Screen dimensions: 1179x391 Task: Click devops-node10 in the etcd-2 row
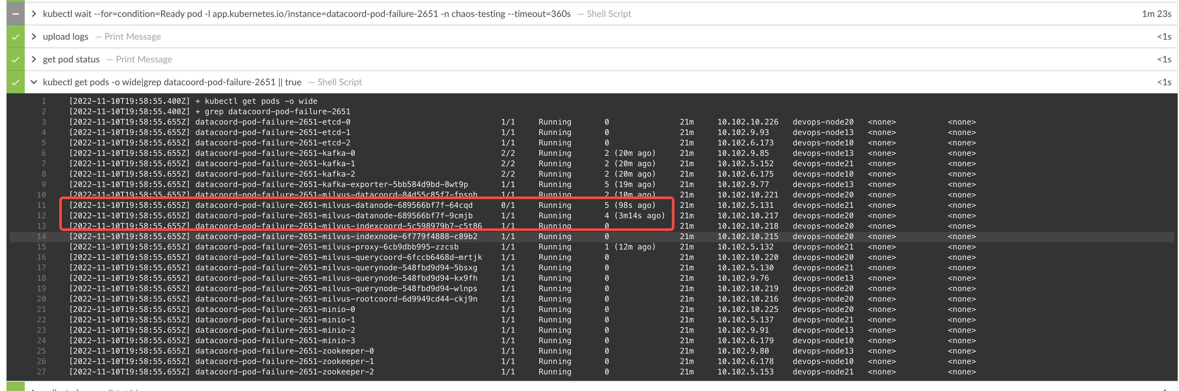pyautogui.click(x=823, y=143)
